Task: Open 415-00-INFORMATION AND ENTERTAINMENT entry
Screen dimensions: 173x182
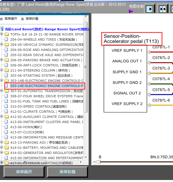Action: [47, 158]
